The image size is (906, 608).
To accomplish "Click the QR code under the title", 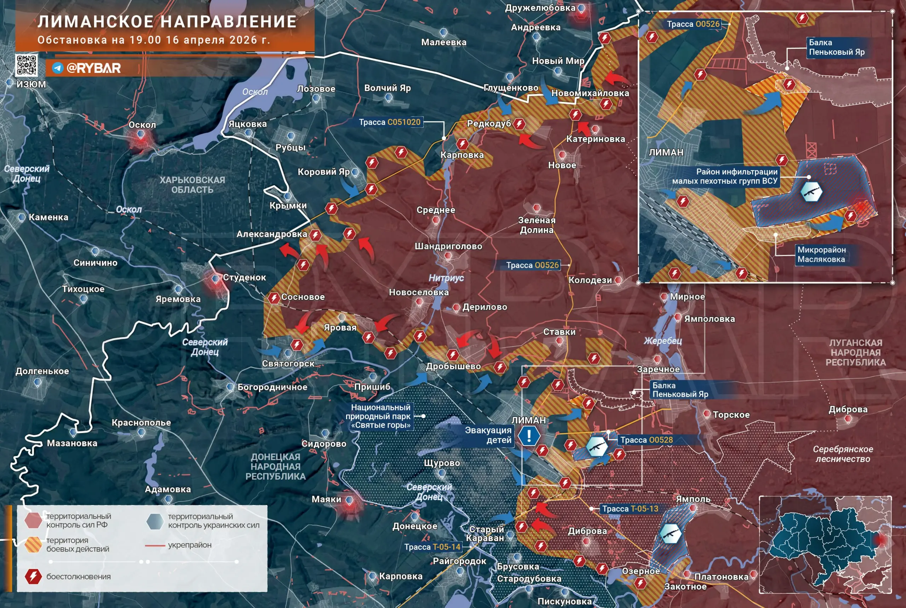I will (27, 65).
